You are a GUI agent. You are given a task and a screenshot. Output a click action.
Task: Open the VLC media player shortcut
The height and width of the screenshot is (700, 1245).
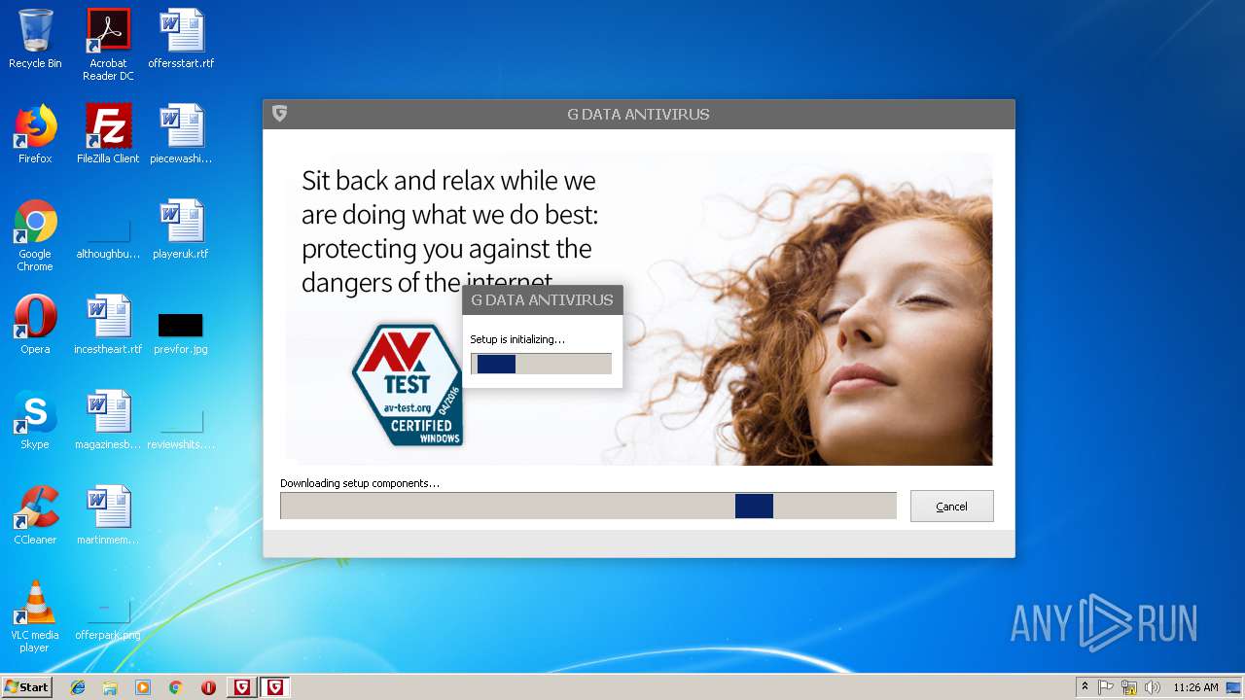[x=35, y=616]
